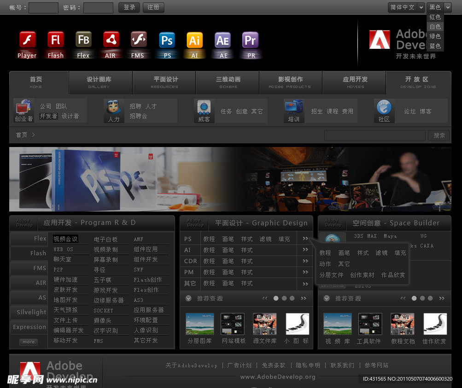Choose 绿色 theme option

435,36
